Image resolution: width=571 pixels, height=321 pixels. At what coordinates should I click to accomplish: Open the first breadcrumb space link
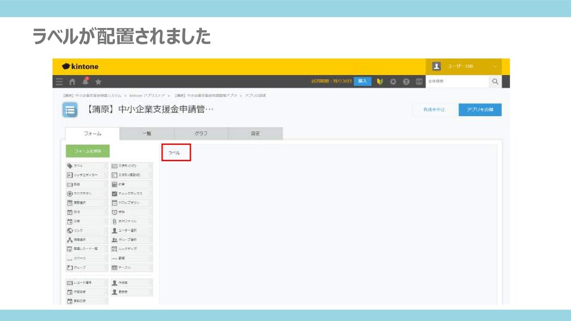pos(92,95)
